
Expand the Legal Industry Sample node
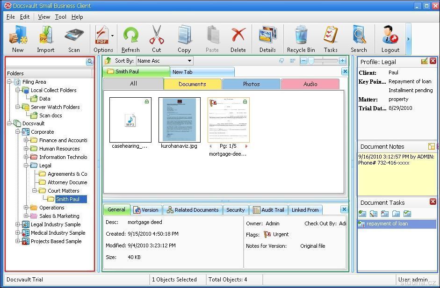click(18, 224)
